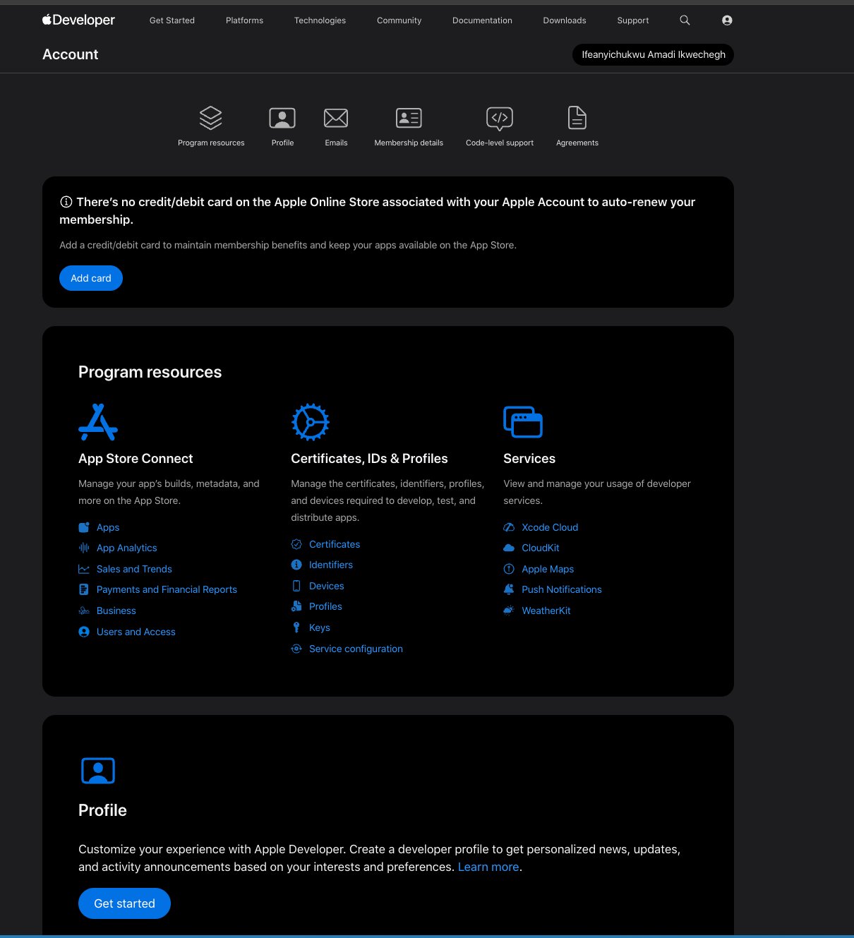The width and height of the screenshot is (854, 938).
Task: Open the Service configuration link
Action: (x=356, y=649)
